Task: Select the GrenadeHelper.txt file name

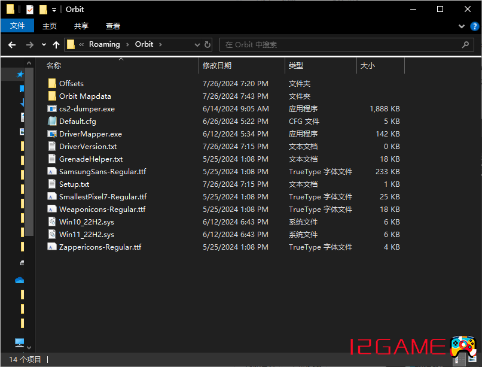Action: (x=91, y=159)
